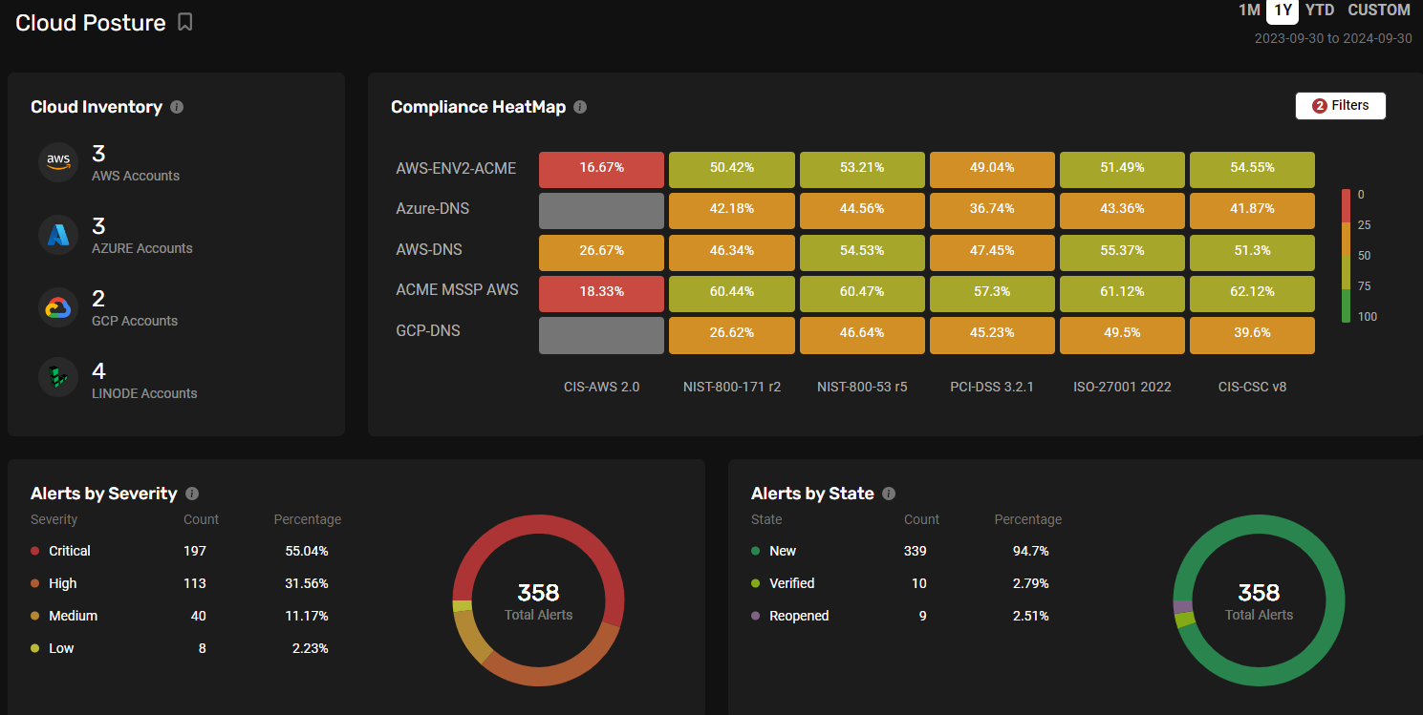
Task: Select the Medium severity legend dot
Action: click(x=35, y=616)
